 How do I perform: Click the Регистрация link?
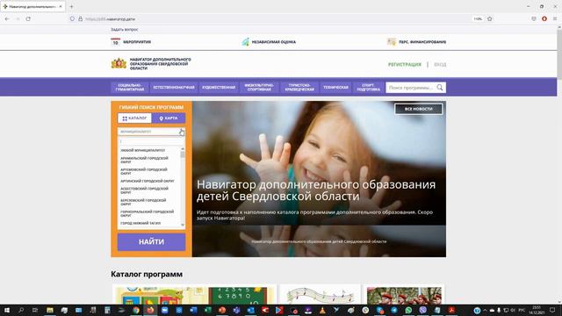(405, 64)
